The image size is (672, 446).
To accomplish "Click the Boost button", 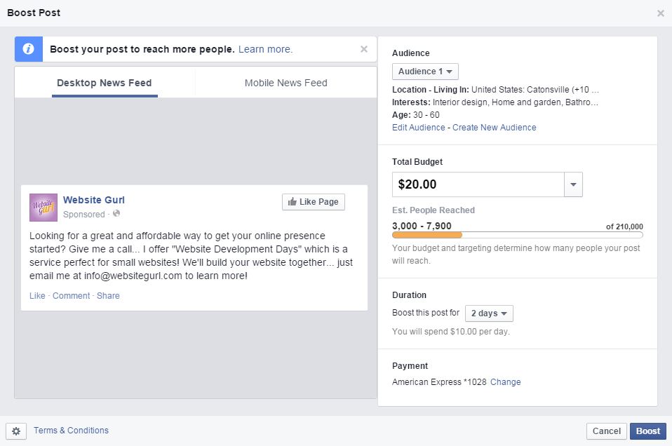I will click(x=647, y=431).
